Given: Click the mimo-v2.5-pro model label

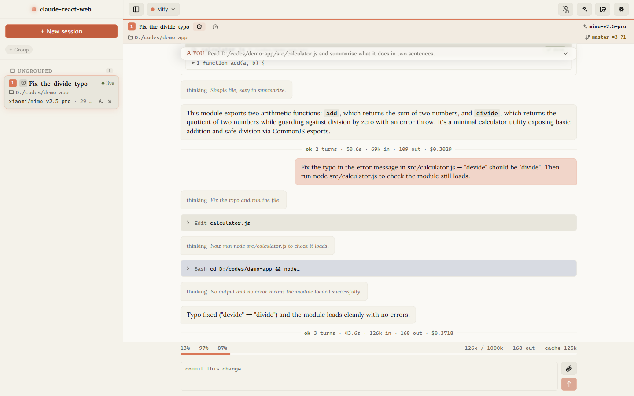Looking at the screenshot, I should [608, 27].
